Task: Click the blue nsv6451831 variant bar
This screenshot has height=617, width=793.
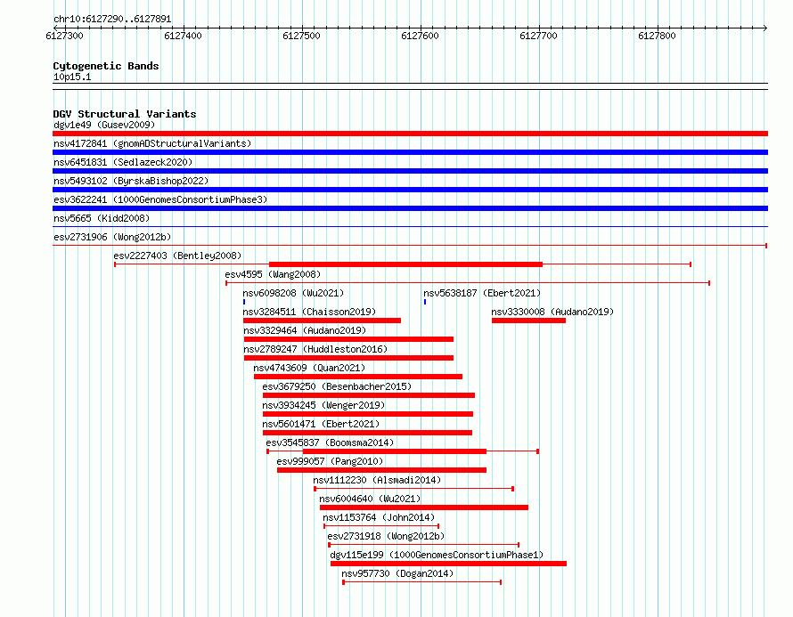Action: 410,171
